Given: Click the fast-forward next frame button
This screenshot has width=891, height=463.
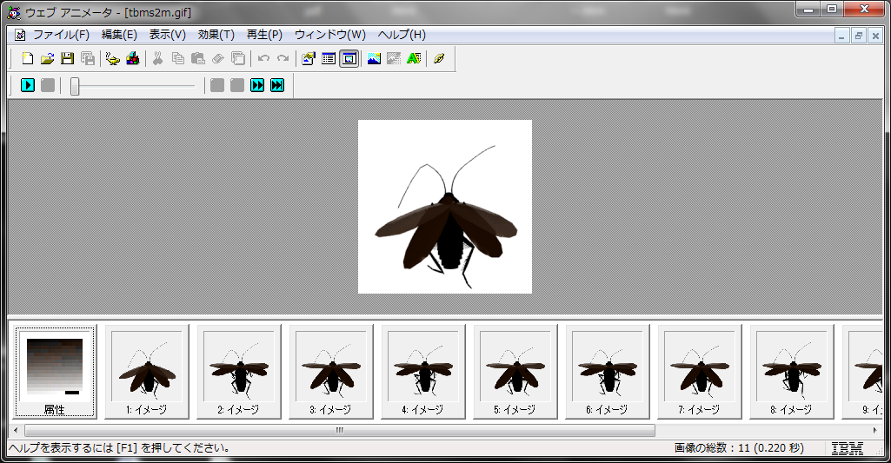Looking at the screenshot, I should pos(257,85).
